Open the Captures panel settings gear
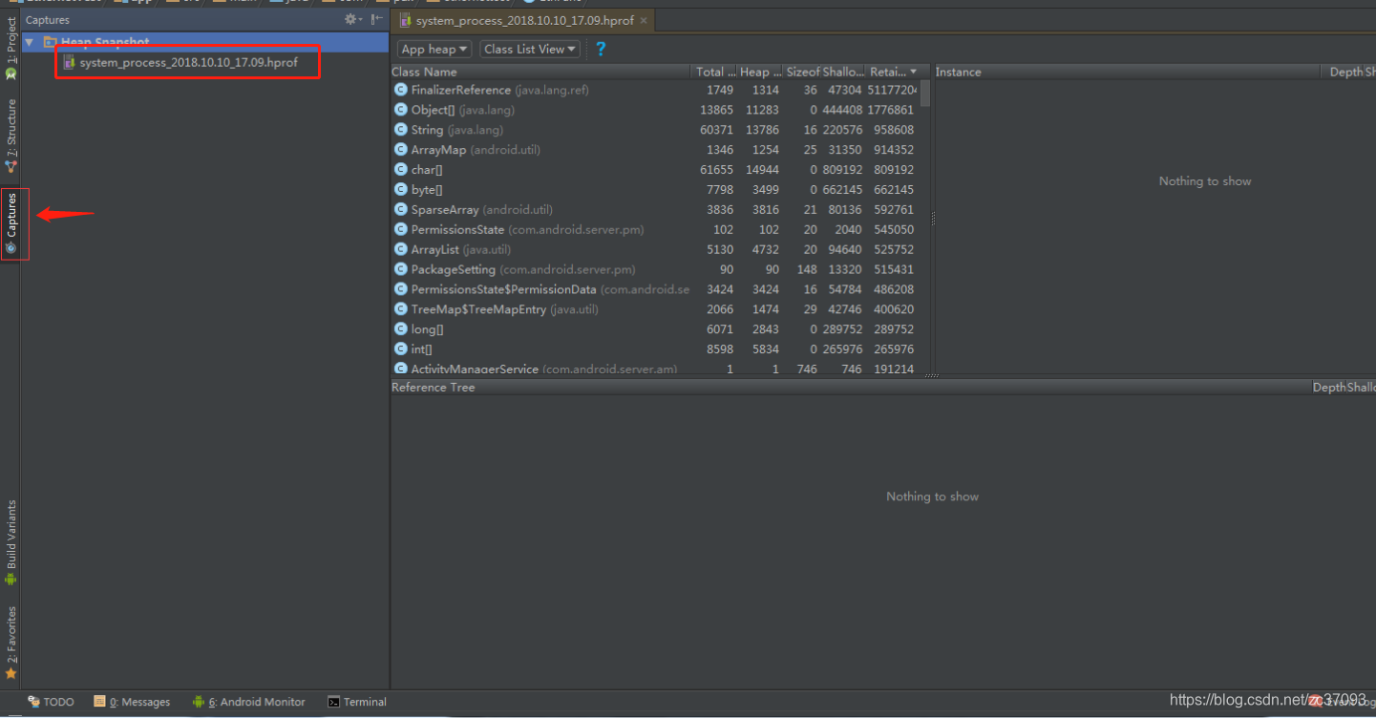Screen dimensions: 1376x718 (351, 19)
